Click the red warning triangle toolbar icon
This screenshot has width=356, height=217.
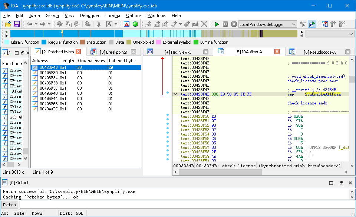[127, 24]
